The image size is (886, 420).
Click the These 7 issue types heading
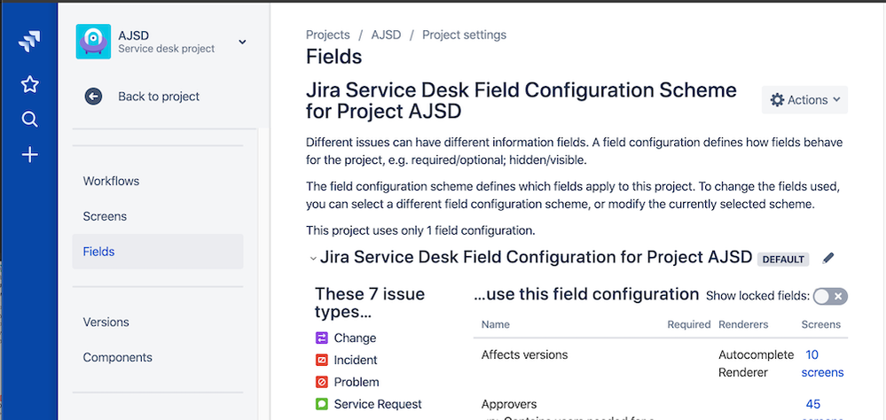pyautogui.click(x=370, y=302)
